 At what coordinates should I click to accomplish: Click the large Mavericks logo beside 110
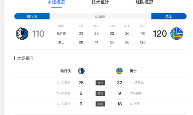[22, 34]
